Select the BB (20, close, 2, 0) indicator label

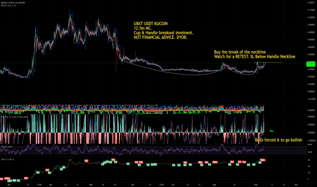(8, 5)
